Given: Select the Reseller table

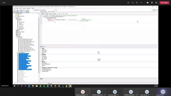Looking at the screenshot, I should point(19,34).
